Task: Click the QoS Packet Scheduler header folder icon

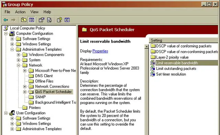Action: pyautogui.click(x=85, y=29)
